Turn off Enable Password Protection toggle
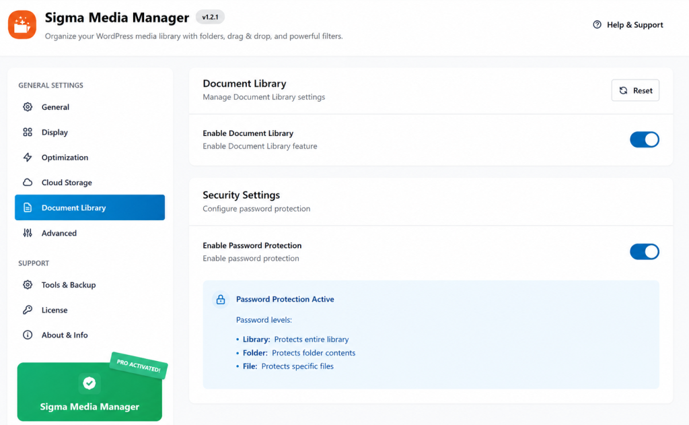689x425 pixels. tap(644, 252)
